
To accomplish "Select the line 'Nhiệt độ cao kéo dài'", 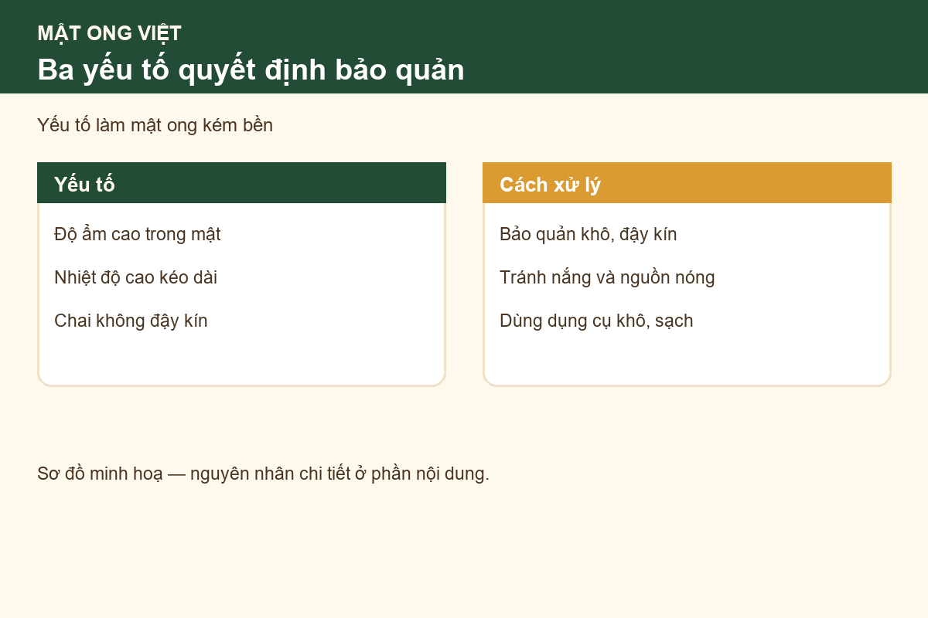I will coord(135,277).
